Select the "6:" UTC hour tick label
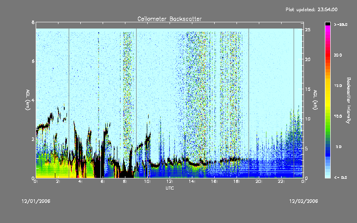357x223 pixels. [x=103, y=182]
